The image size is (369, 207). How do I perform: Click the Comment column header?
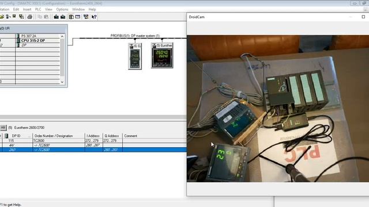155,136
